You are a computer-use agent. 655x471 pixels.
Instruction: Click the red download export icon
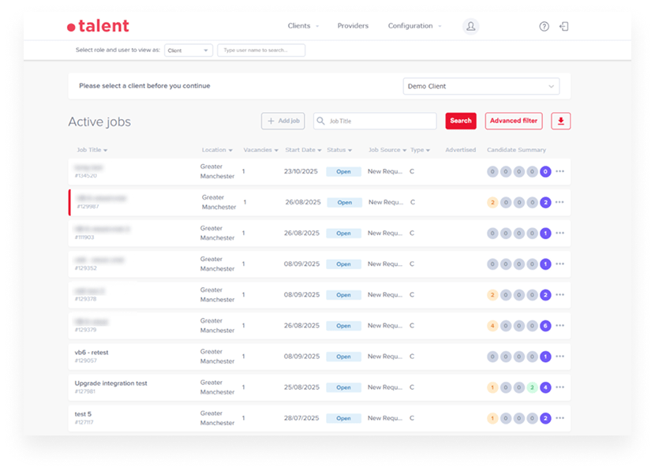tap(560, 121)
